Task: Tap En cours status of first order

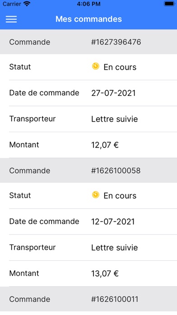Action: click(120, 67)
